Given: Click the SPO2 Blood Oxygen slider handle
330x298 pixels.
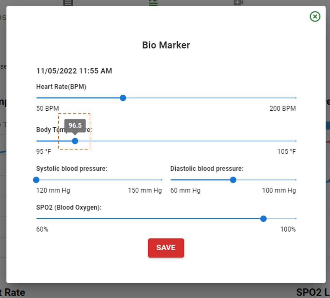Looking at the screenshot, I should pyautogui.click(x=263, y=219).
